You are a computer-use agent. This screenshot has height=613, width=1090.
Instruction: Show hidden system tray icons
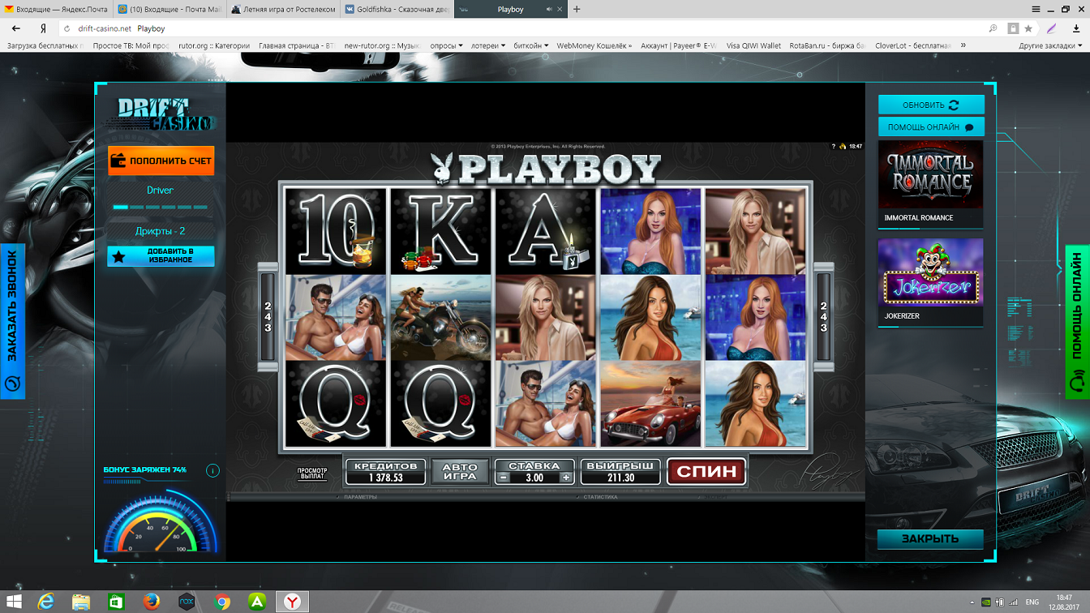point(972,602)
